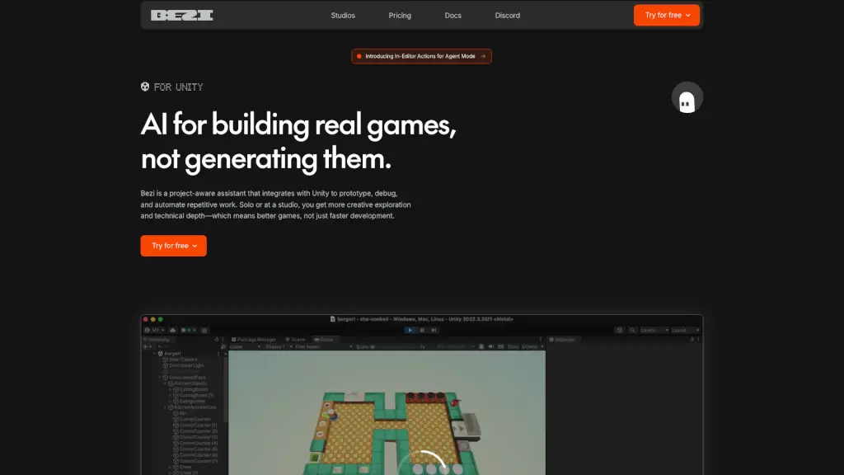Click the Unity cube icon beside FOR UNITY
The image size is (844, 475).
pos(145,87)
